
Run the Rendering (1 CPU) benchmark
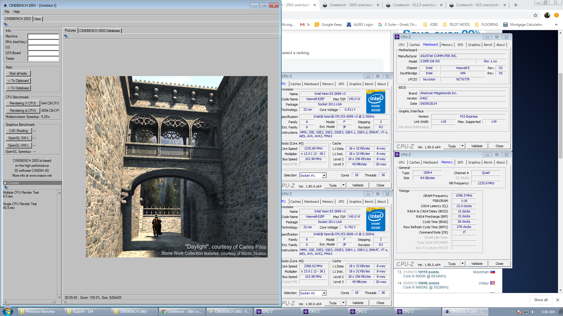[23, 103]
